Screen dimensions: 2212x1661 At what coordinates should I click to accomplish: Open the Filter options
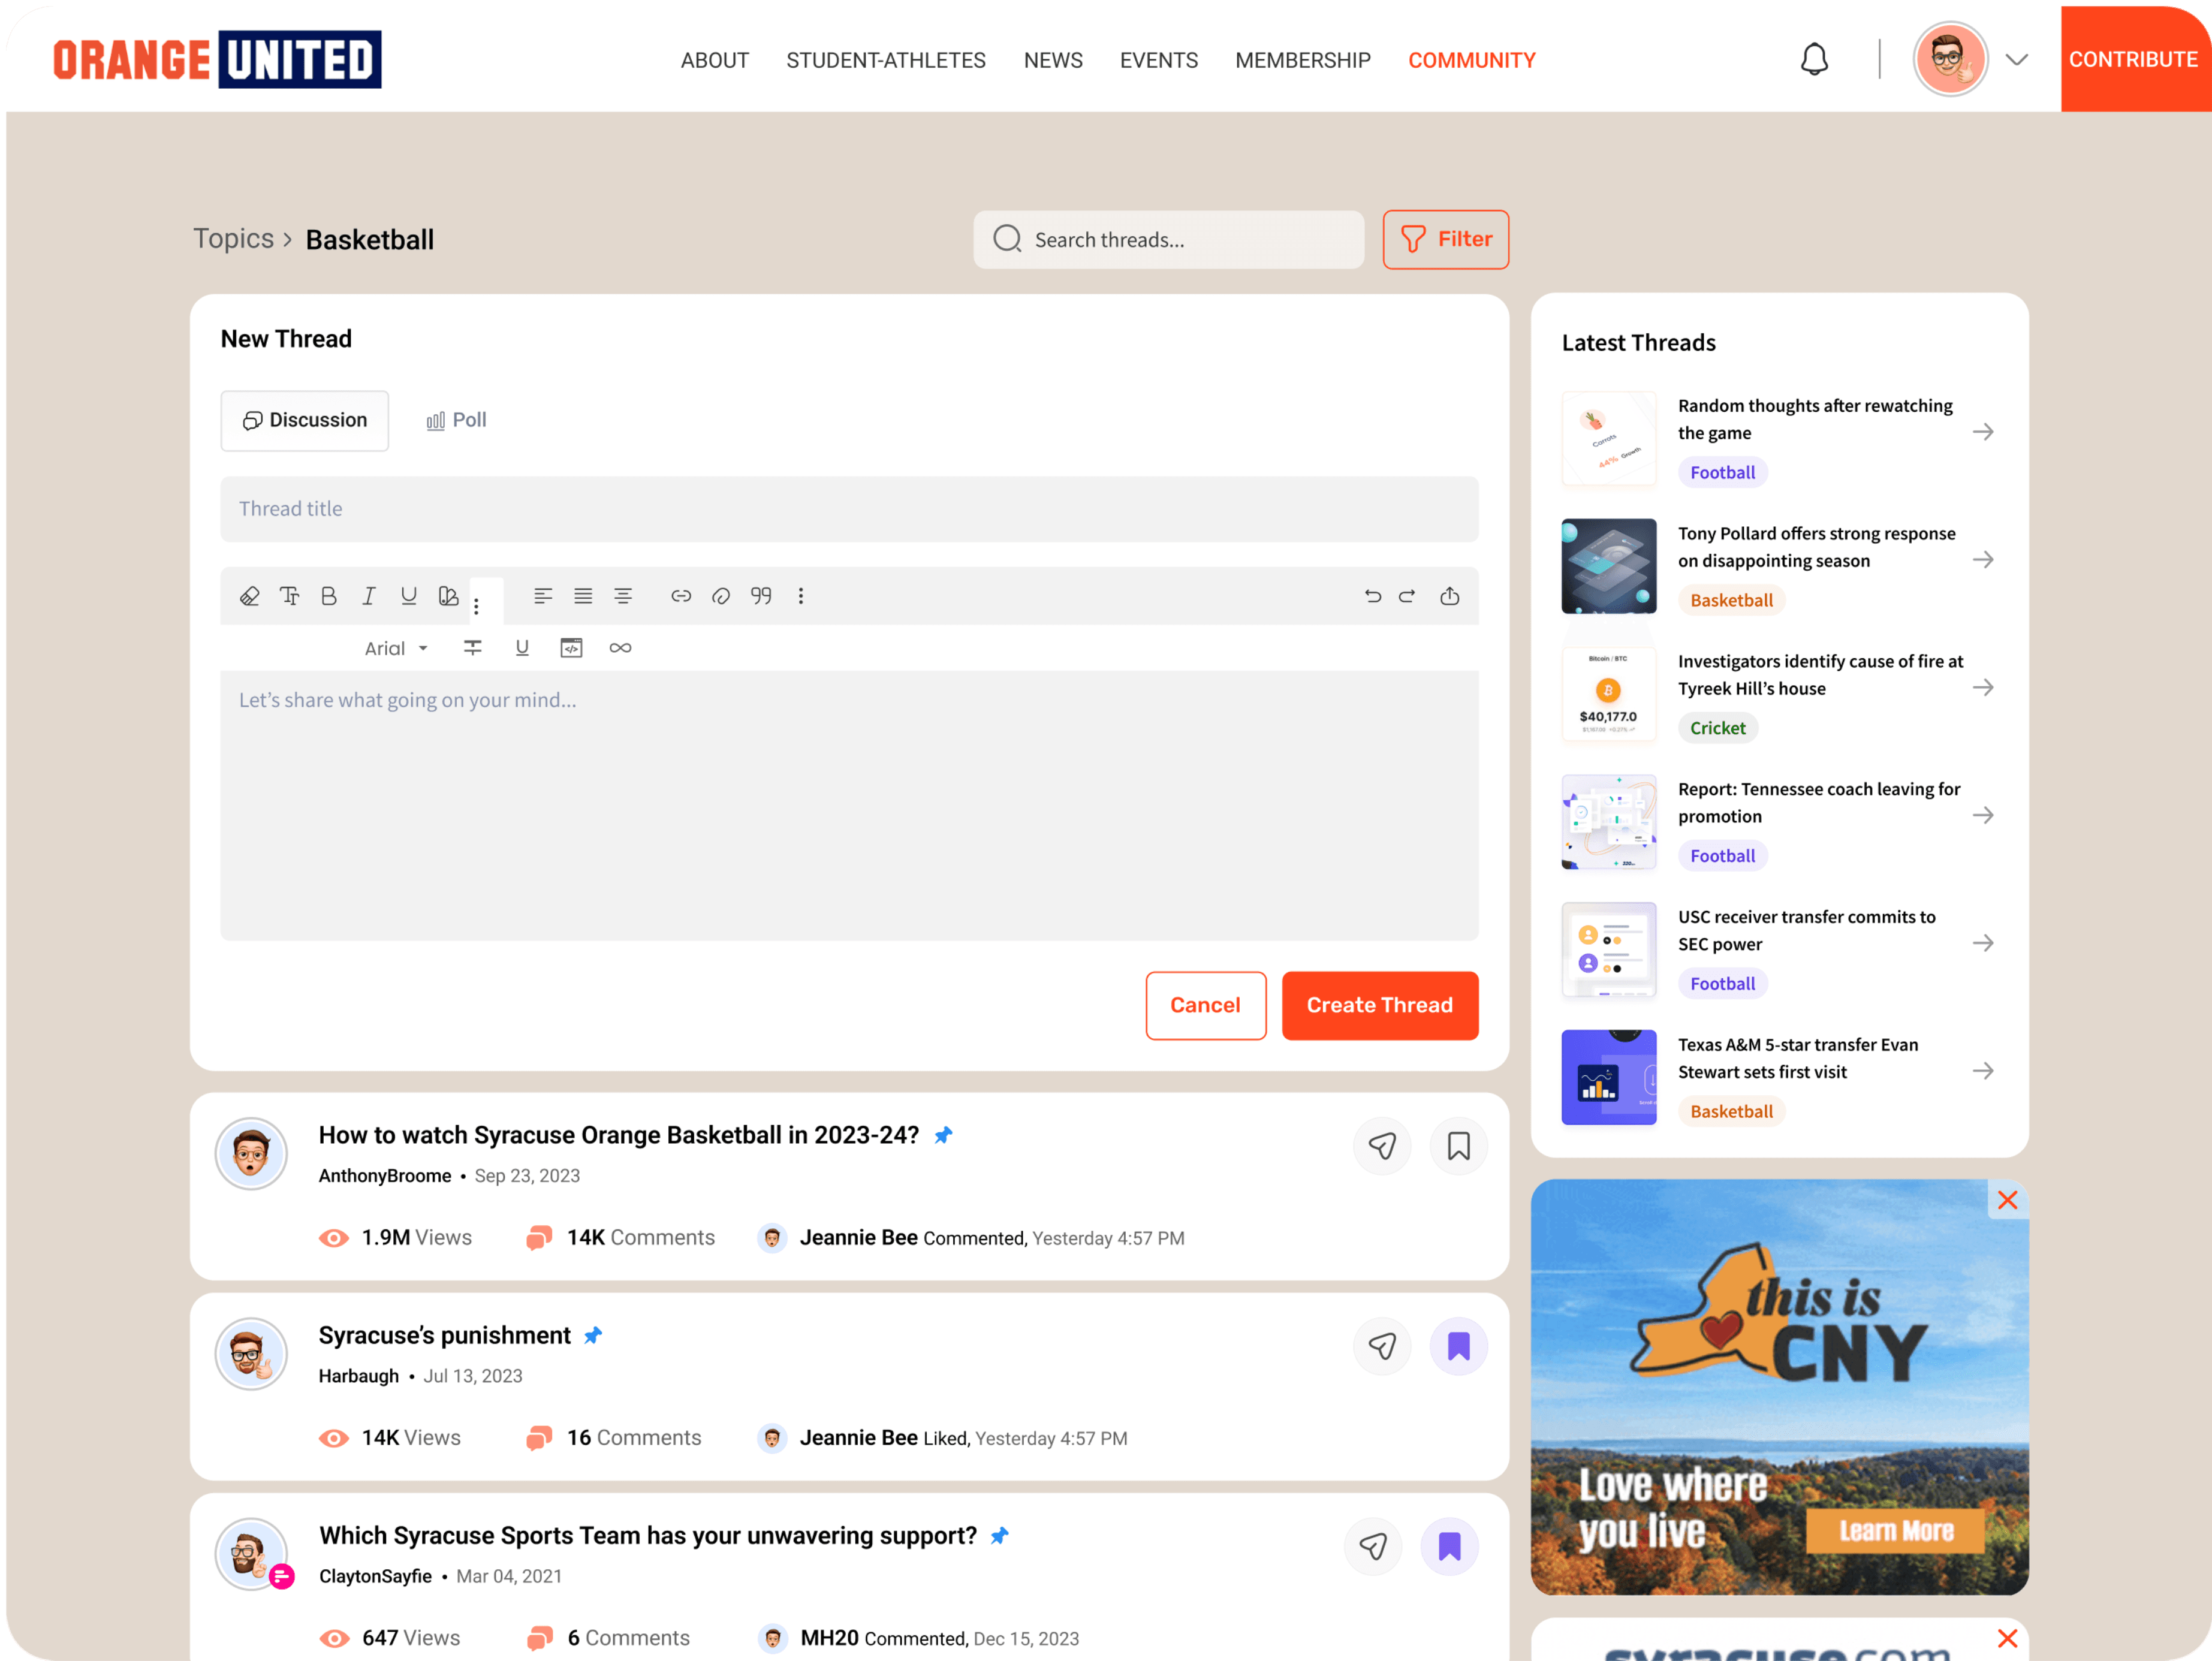[x=1445, y=239]
